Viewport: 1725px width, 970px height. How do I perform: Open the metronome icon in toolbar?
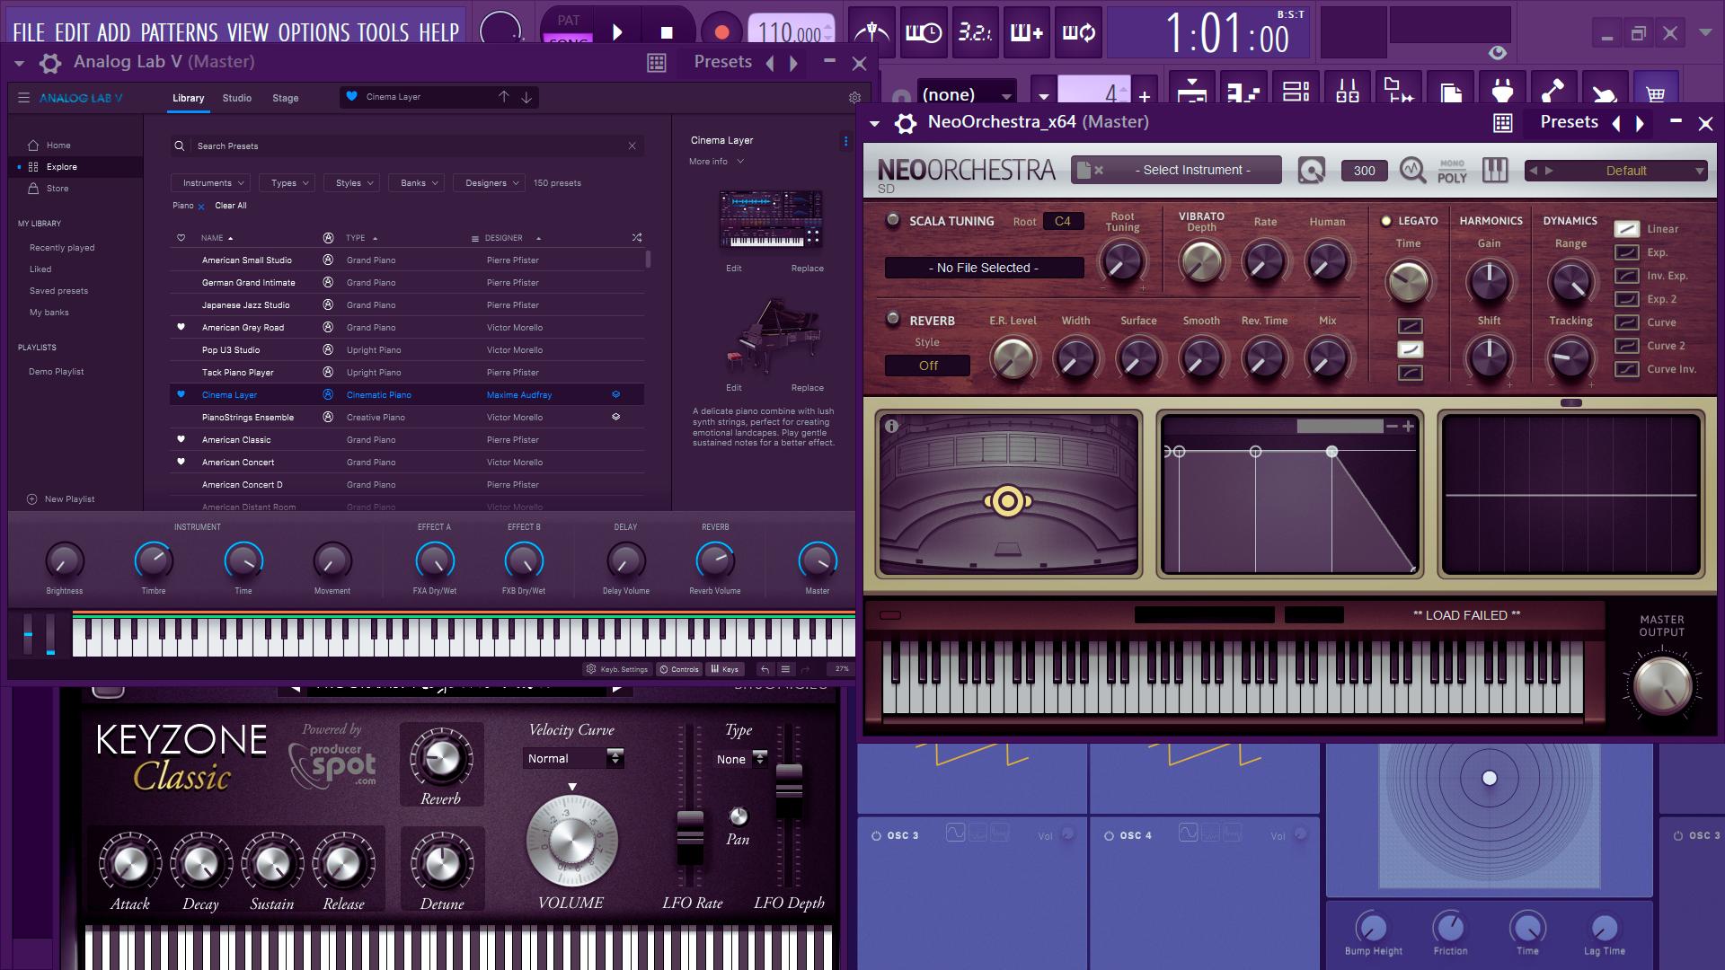(871, 32)
